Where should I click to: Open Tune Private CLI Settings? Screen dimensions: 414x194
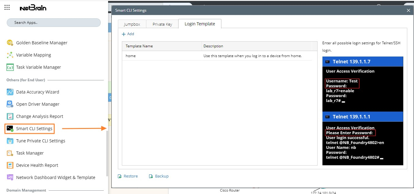(41, 141)
